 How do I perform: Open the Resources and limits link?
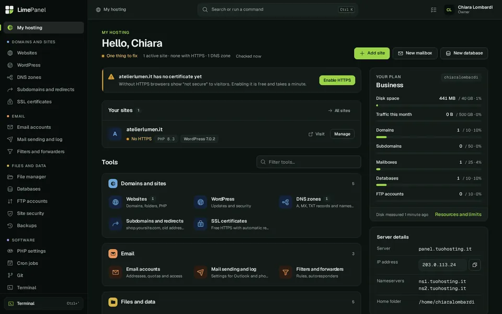[x=458, y=215]
